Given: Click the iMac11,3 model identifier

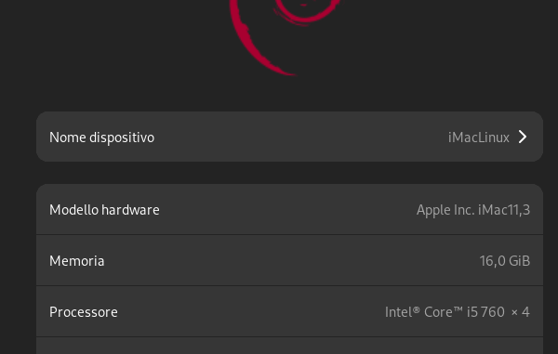Looking at the screenshot, I should 504,210.
